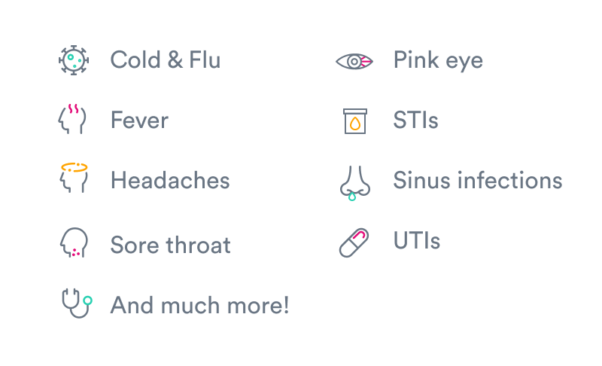Select the Pink eye text label
Image resolution: width=602 pixels, height=366 pixels.
tap(438, 60)
